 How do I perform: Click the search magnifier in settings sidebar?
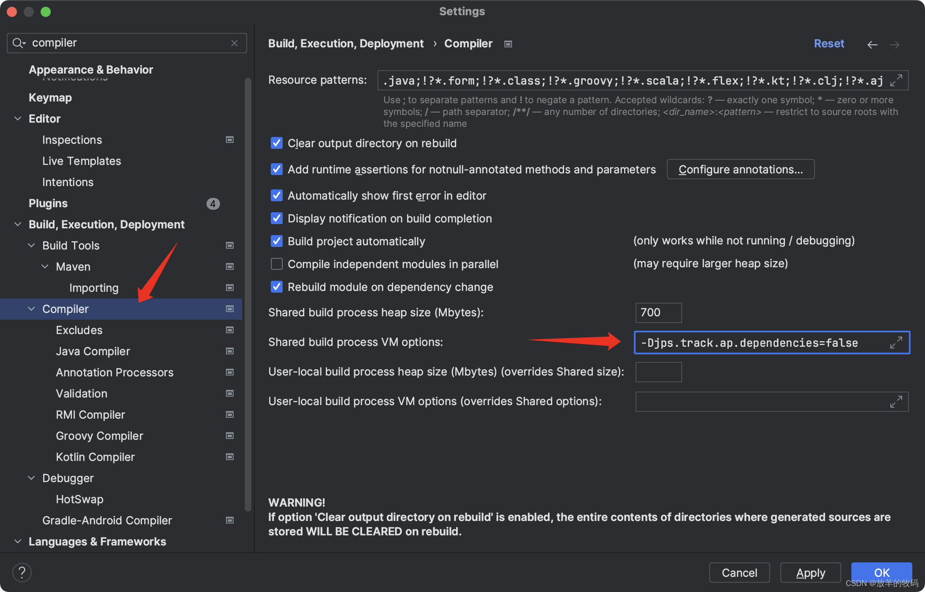pos(19,43)
